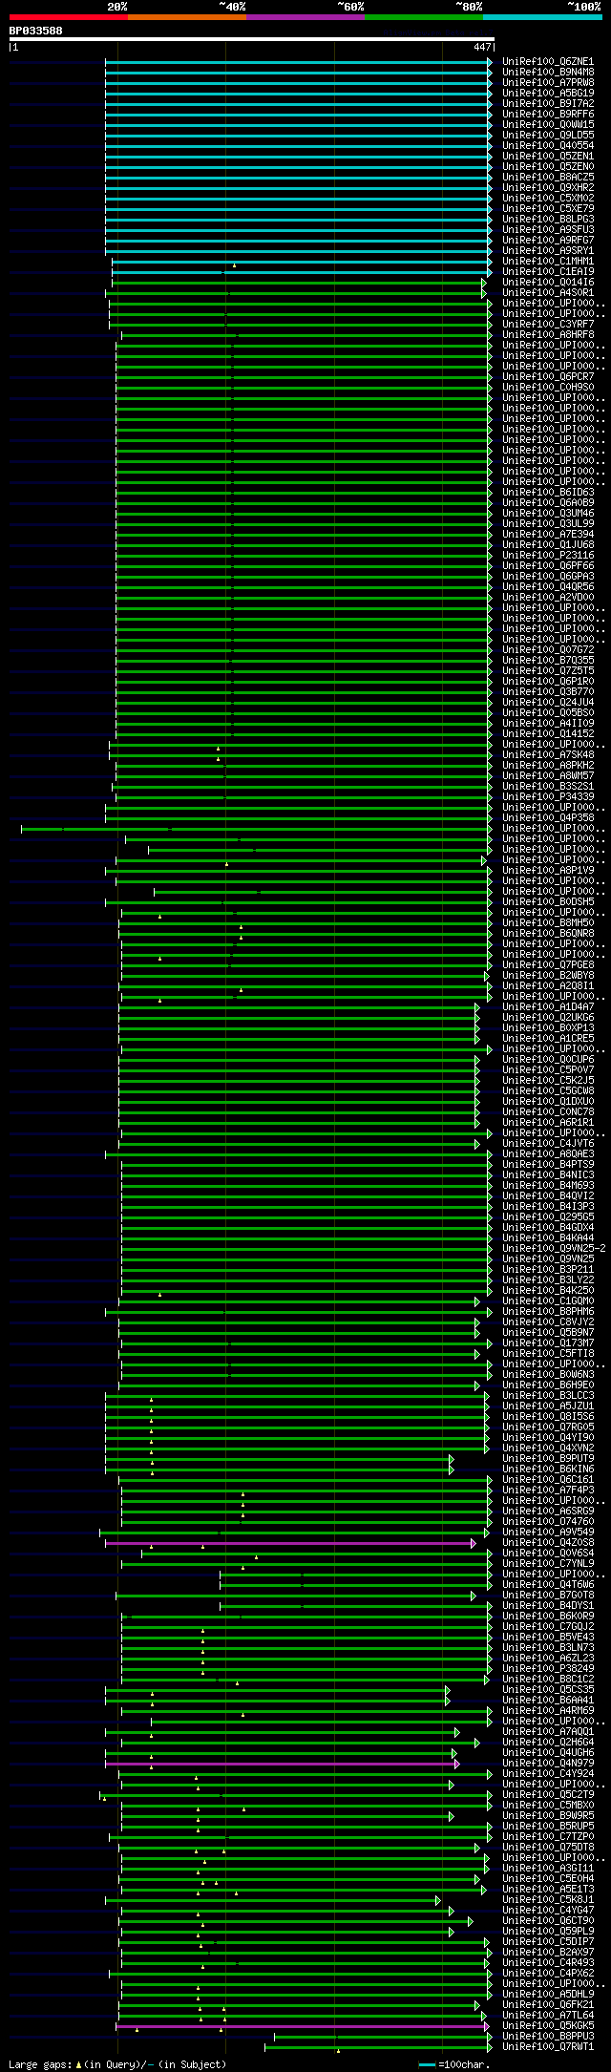Select the UniRef100_B8ACZ5 label
Screen dimensions: 611x2072
pyautogui.click(x=548, y=178)
